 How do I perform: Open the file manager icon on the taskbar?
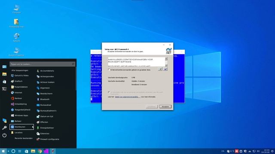pos(33,151)
